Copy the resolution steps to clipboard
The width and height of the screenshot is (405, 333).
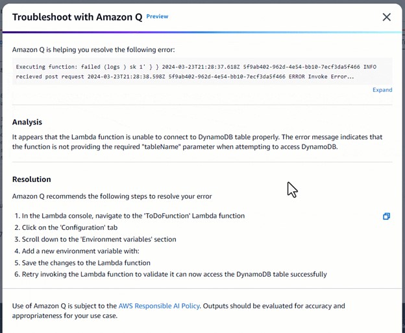click(386, 216)
